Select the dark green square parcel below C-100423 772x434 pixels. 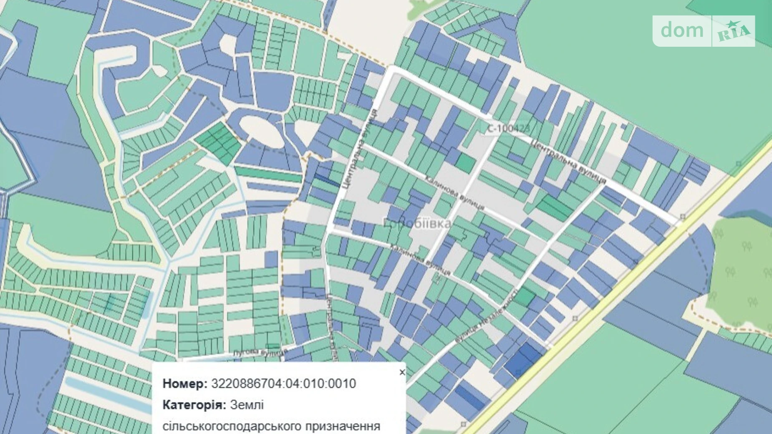click(465, 161)
